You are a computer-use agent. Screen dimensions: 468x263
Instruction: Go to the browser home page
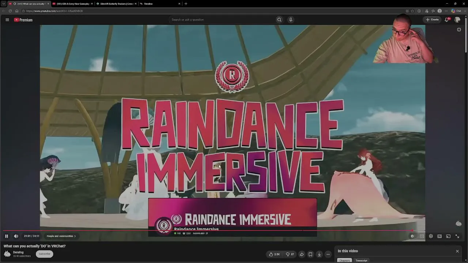click(x=17, y=11)
